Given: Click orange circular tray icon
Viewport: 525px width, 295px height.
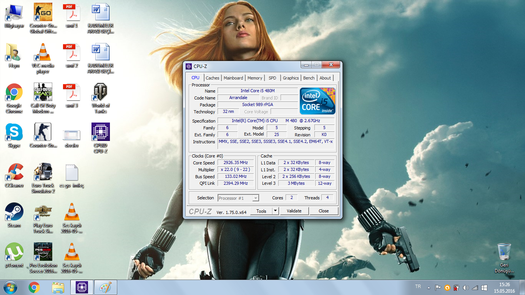Looking at the screenshot, I should pyautogui.click(x=447, y=287).
